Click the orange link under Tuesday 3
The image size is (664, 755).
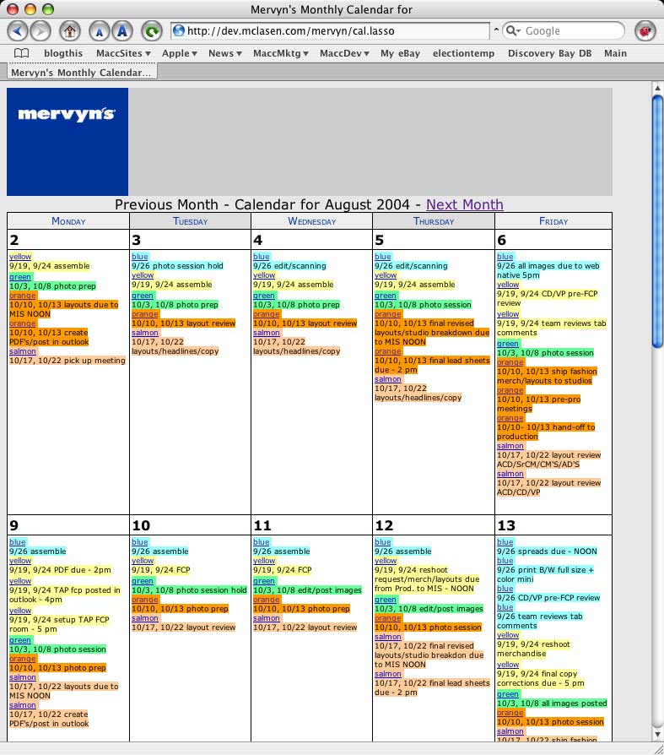[145, 314]
